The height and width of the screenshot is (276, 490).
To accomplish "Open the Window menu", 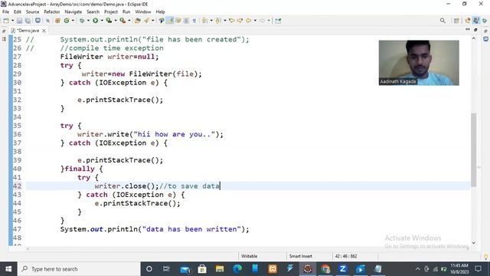I will click(143, 12).
